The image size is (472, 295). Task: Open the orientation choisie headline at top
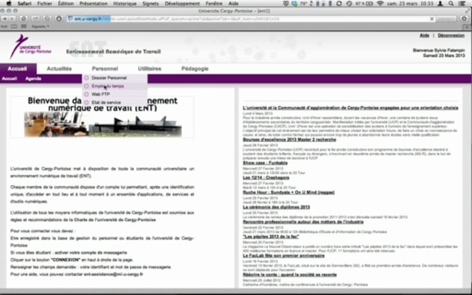(351, 108)
